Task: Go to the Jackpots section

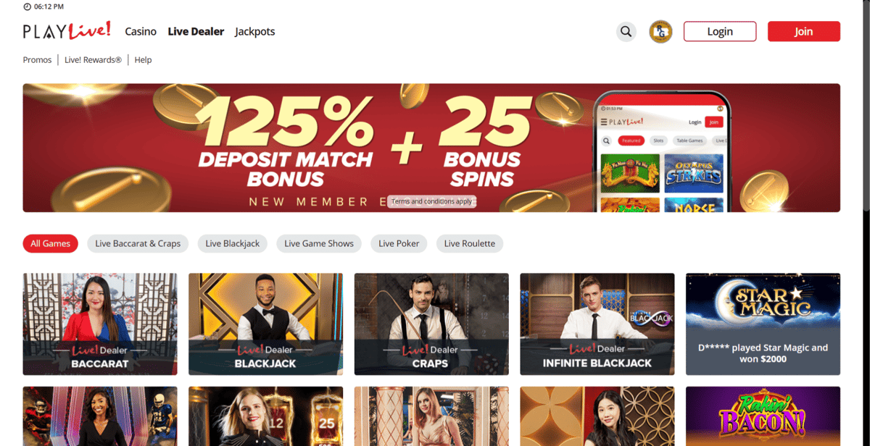Action: pyautogui.click(x=255, y=31)
